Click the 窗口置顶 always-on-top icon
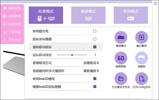 point(142,37)
